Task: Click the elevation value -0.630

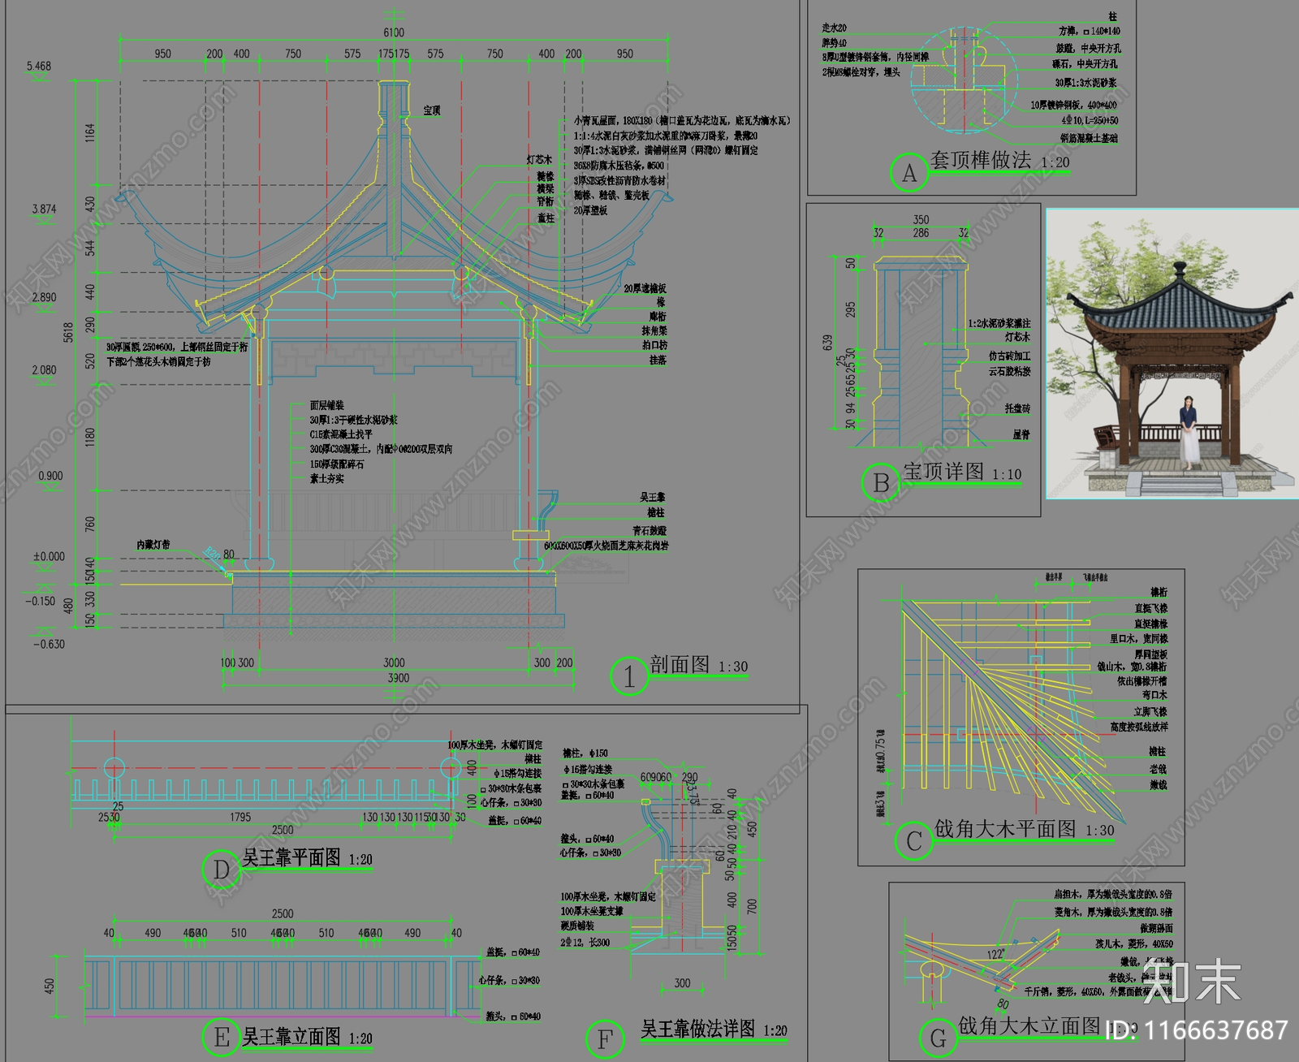Action: pos(49,644)
